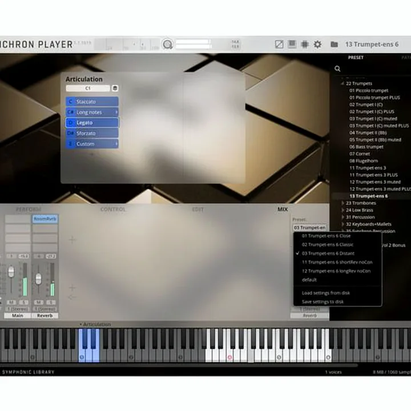Switch to the EDIT tab
Screen dimensions: 411x411
pyautogui.click(x=198, y=209)
